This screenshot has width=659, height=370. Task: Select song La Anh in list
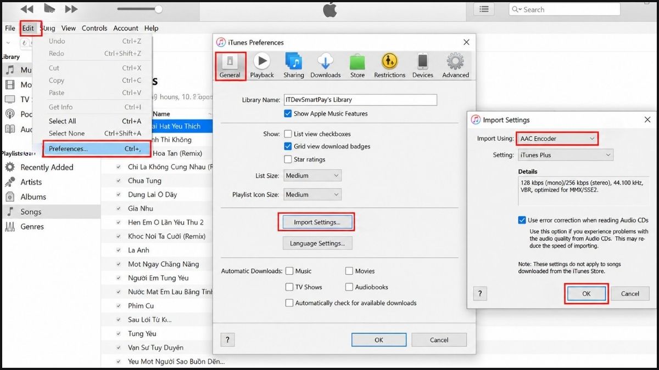[x=139, y=250]
